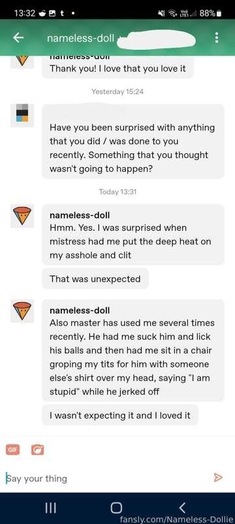Viewport: 235px width, 524px height.
Task: Tap the Android home button
Action: pos(116,508)
